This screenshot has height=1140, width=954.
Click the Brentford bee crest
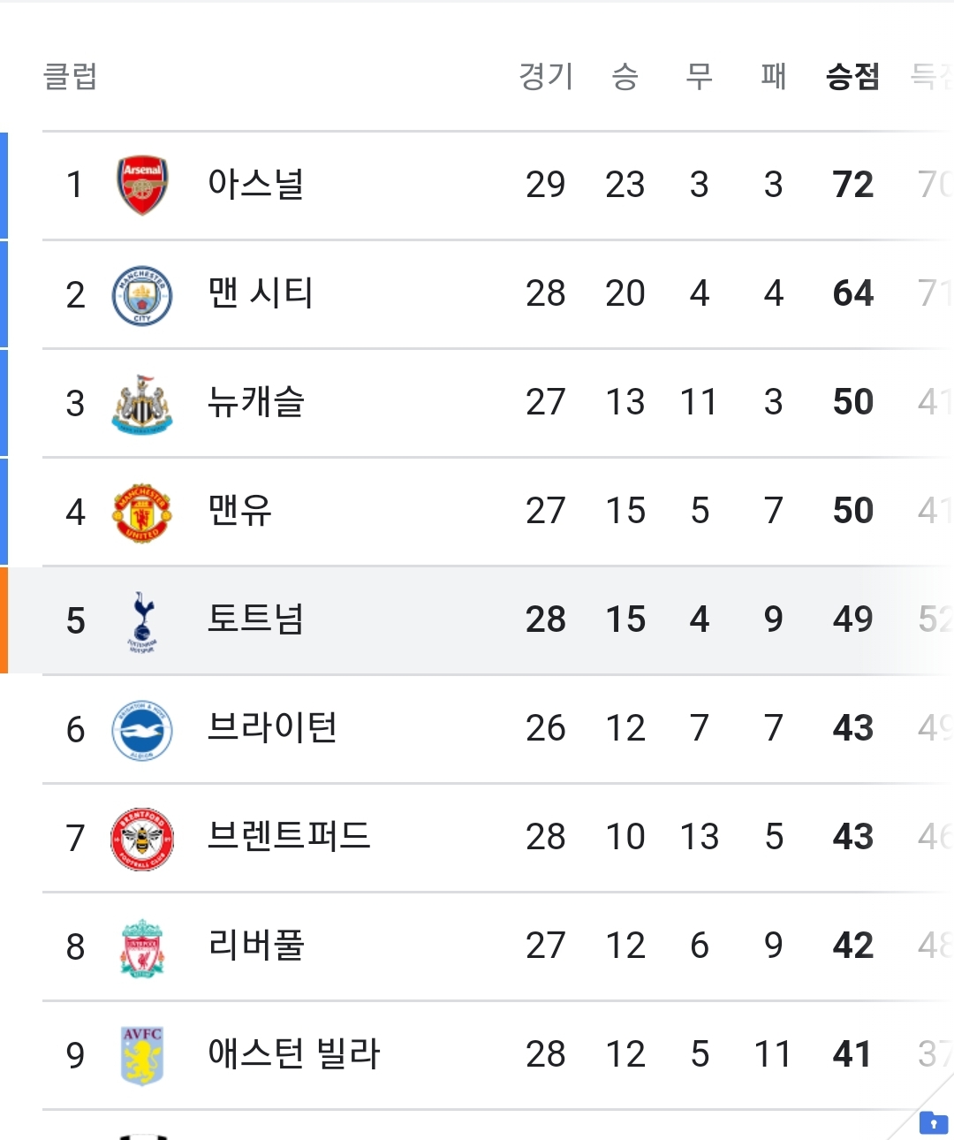coord(142,839)
